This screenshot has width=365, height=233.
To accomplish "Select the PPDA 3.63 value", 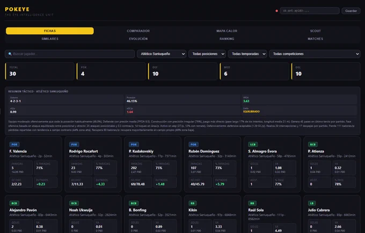I will 246,101.
